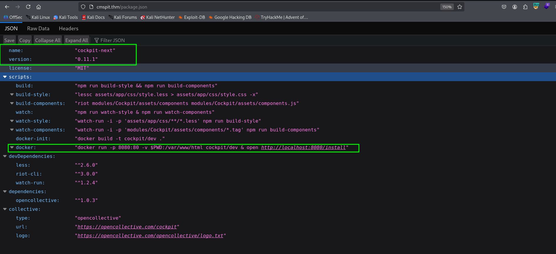556x254 pixels.
Task: Click Expand All button
Action: [x=77, y=40]
